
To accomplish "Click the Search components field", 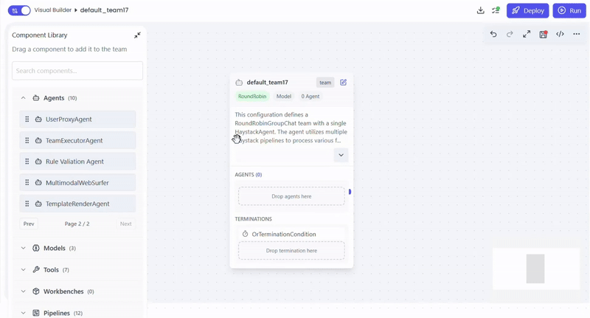I will [77, 71].
